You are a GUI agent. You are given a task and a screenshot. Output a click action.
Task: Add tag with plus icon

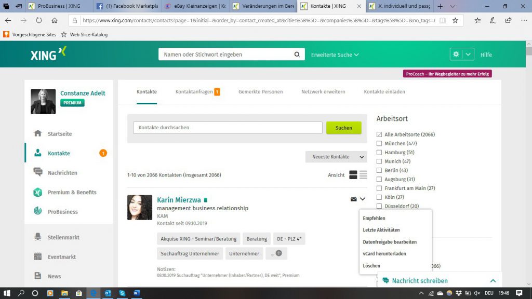279,253
